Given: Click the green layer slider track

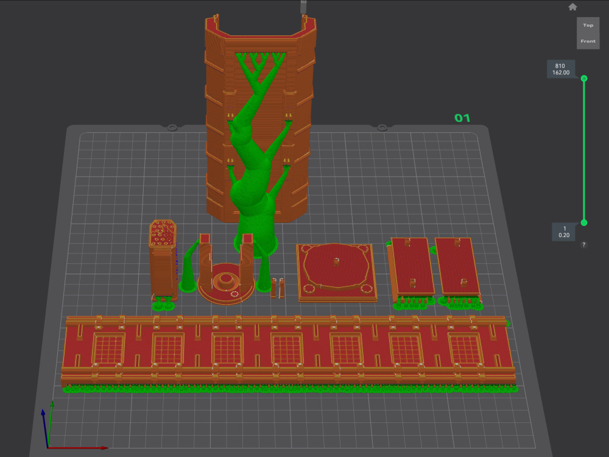Looking at the screenshot, I should pyautogui.click(x=584, y=151).
